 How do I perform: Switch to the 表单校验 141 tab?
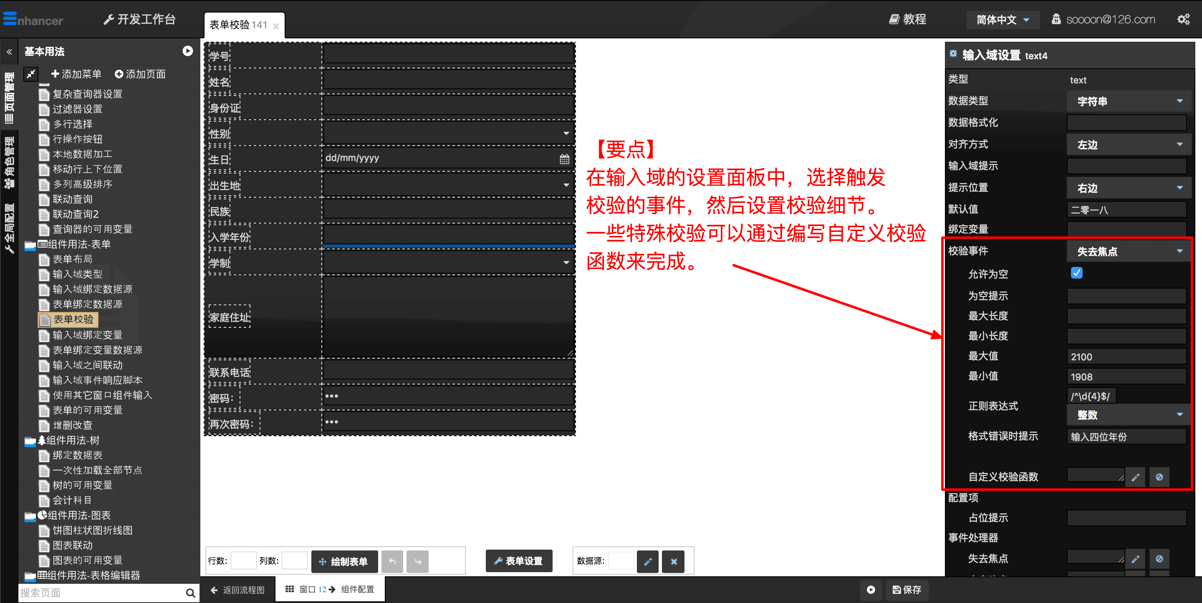(x=238, y=25)
